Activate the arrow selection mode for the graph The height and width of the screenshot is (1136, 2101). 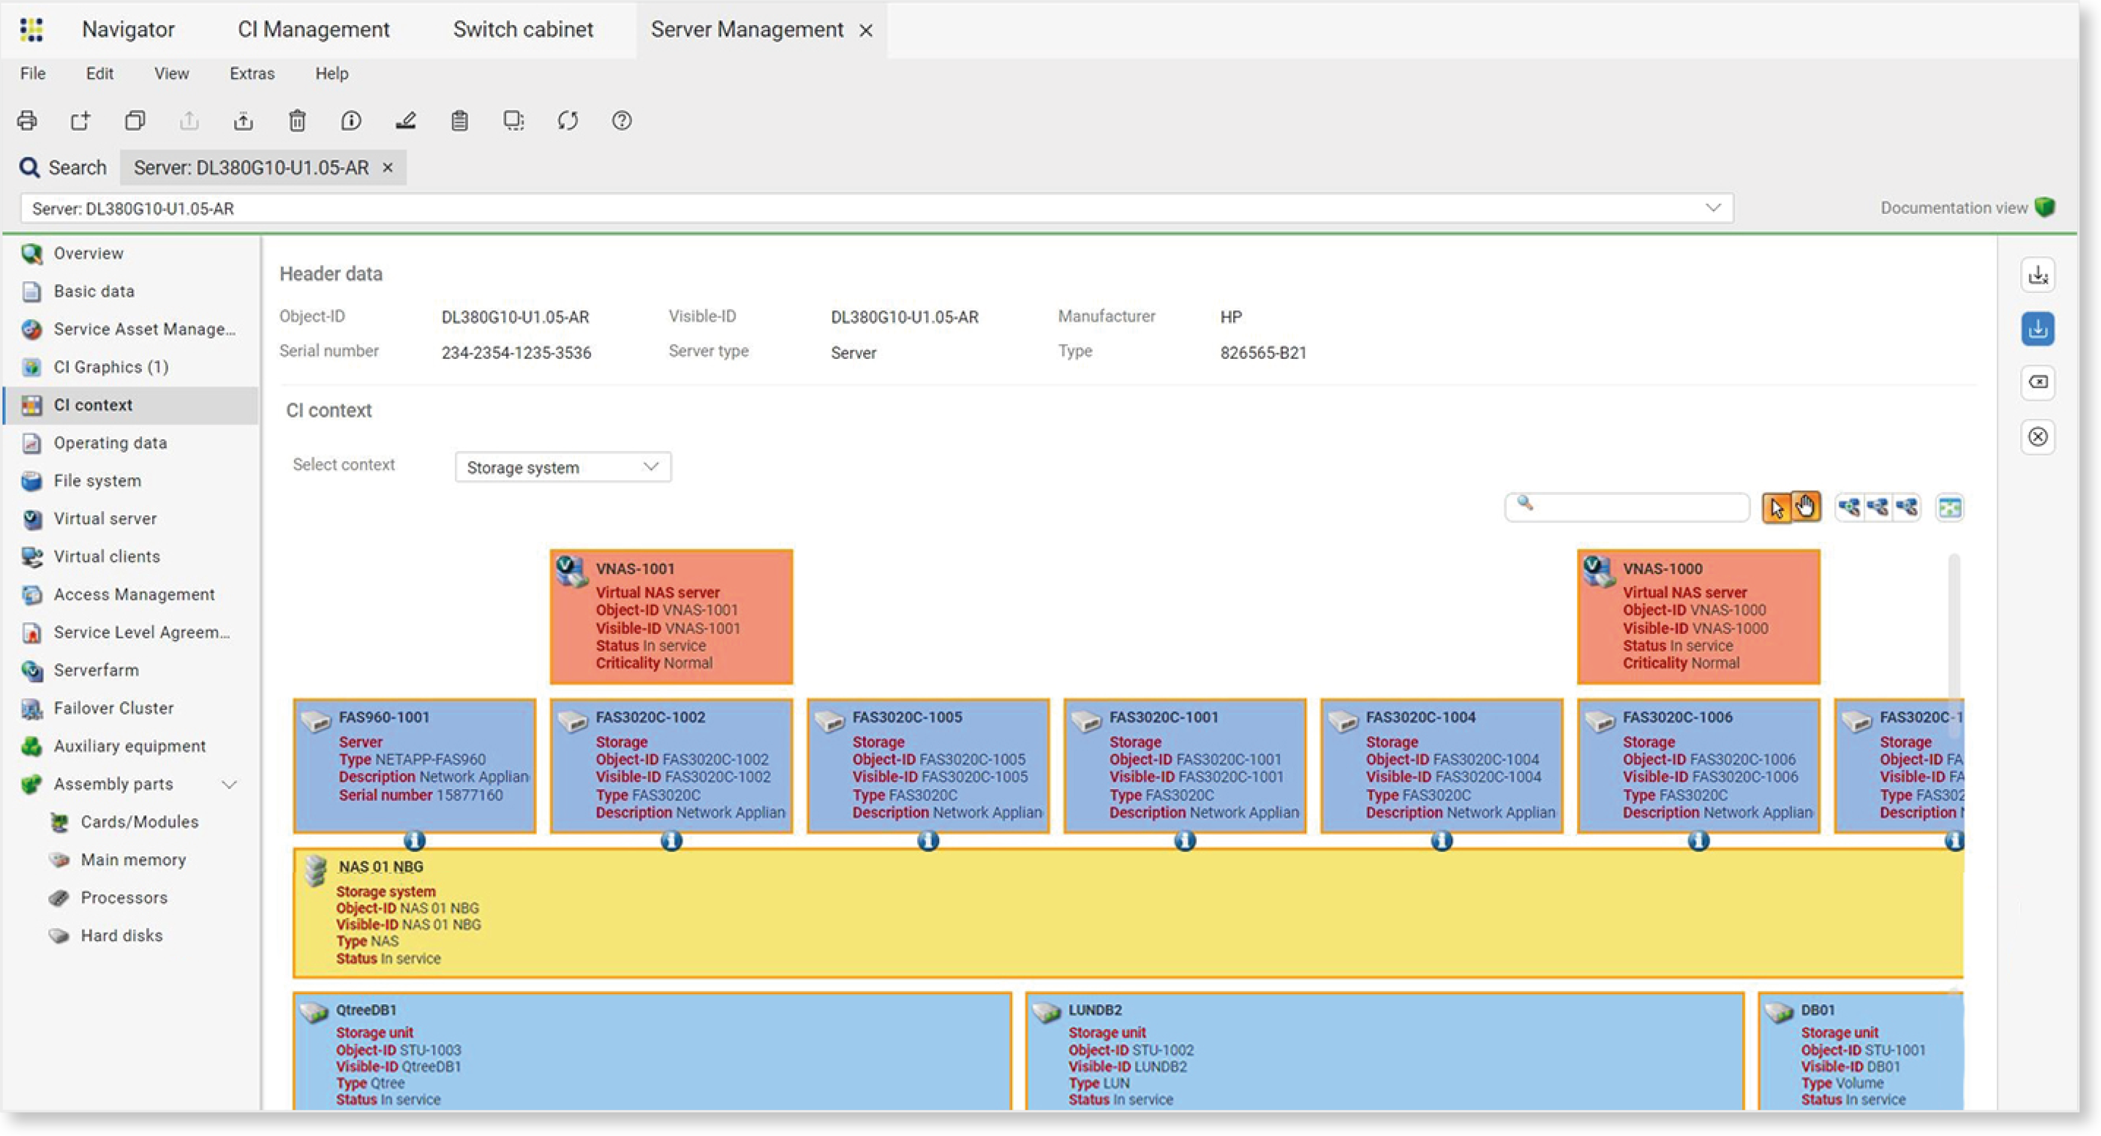[x=1777, y=507]
